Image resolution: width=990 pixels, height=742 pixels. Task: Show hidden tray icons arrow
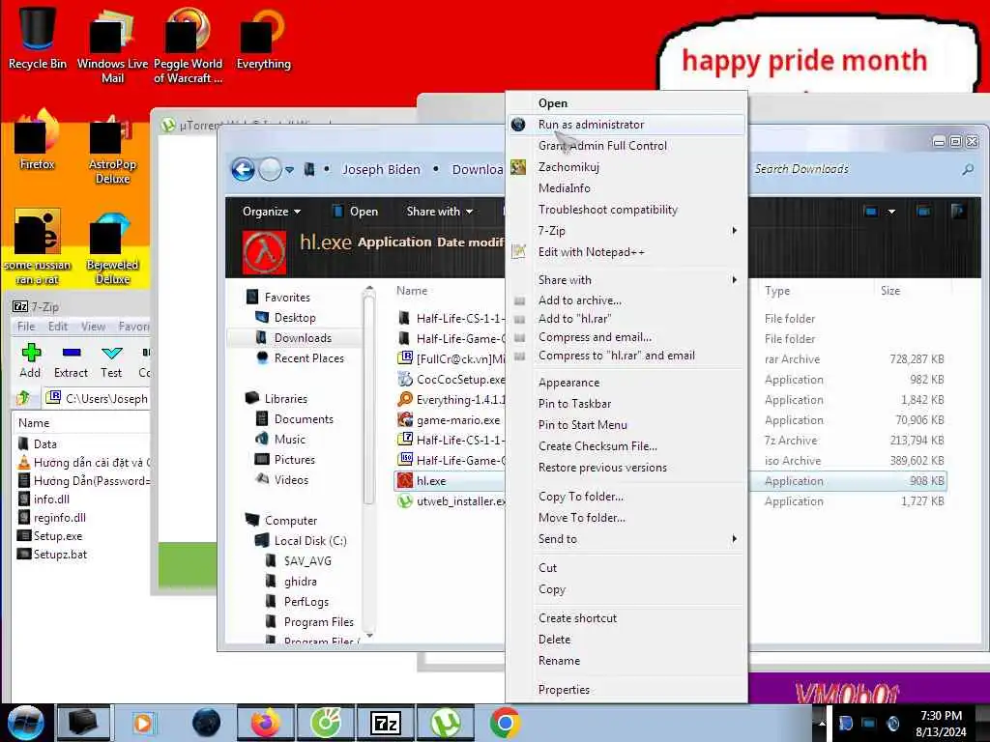pos(822,723)
